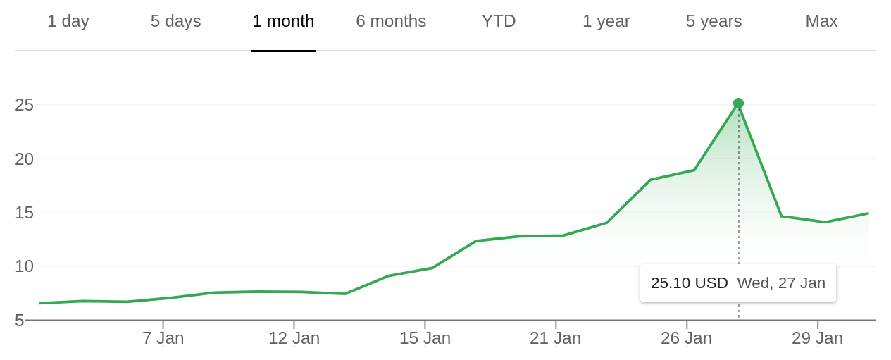Screen dimensions: 891x360
Task: Select the 5 years tab
Action: click(714, 21)
